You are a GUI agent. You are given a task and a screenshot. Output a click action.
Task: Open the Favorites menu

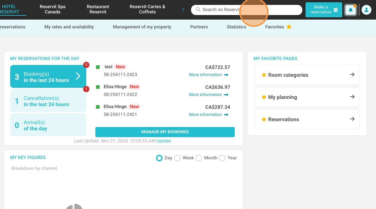(x=275, y=27)
